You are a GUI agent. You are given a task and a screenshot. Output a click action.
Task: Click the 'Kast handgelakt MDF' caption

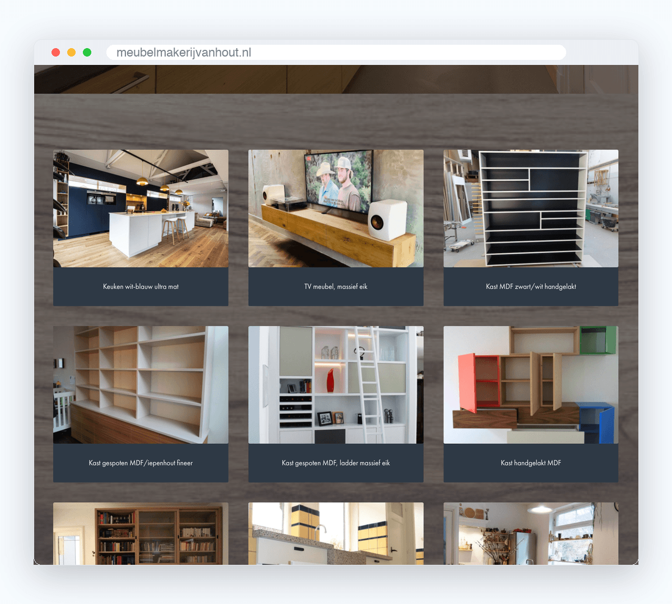(x=531, y=463)
